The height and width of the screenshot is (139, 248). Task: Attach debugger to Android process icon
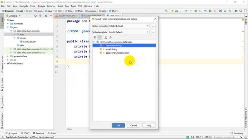coord(210,11)
